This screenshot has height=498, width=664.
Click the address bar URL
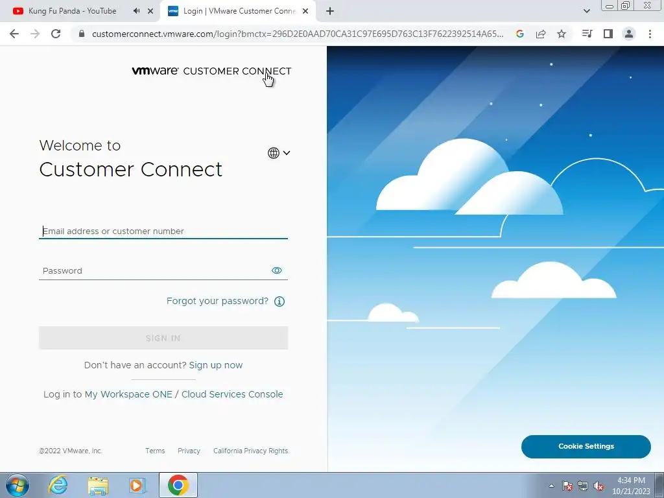298,34
